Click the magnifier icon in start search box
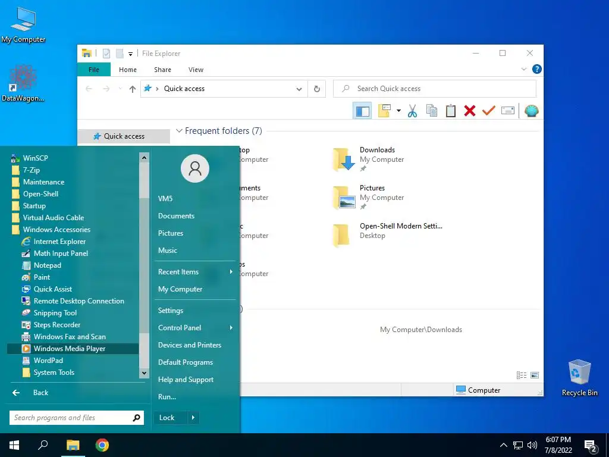 tap(136, 418)
